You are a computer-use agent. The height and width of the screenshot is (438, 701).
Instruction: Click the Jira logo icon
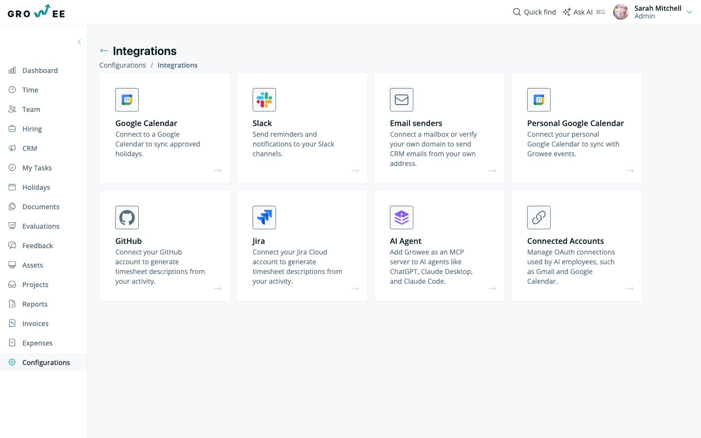[x=264, y=218]
